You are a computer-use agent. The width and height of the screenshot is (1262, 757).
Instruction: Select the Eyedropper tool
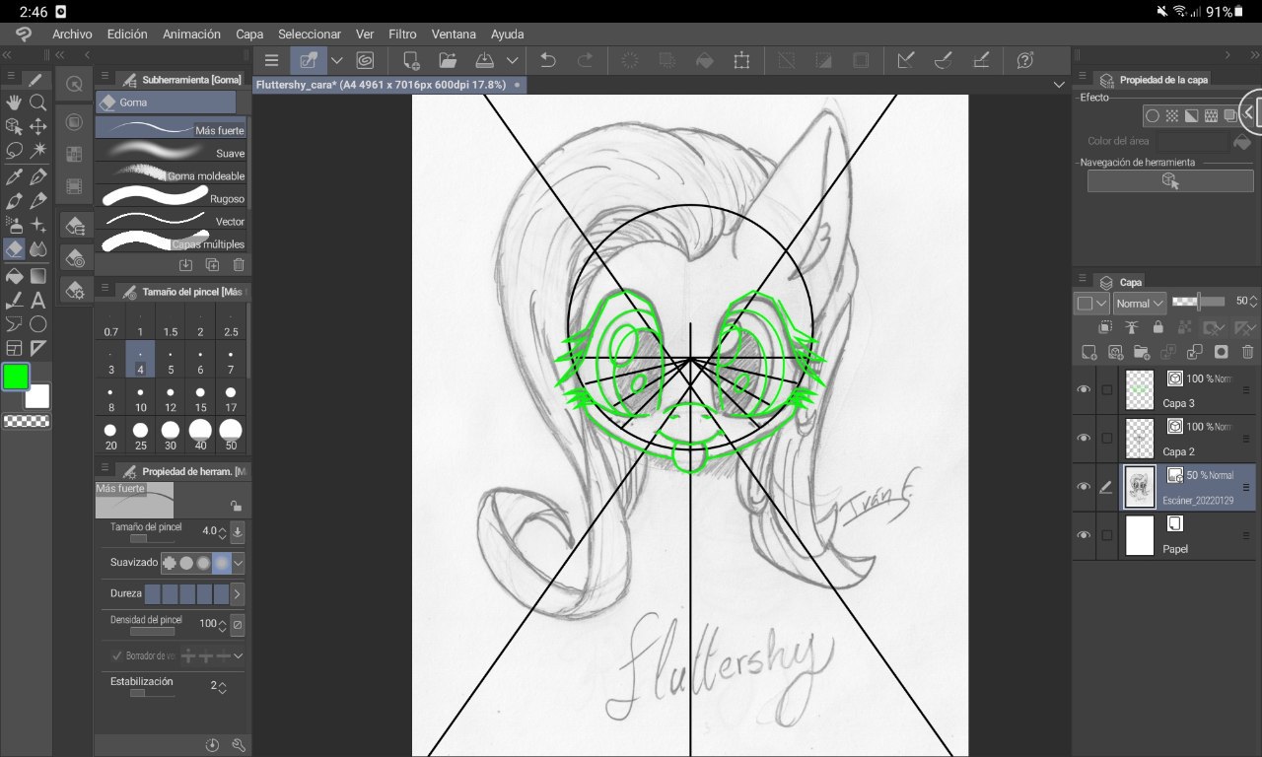(14, 176)
